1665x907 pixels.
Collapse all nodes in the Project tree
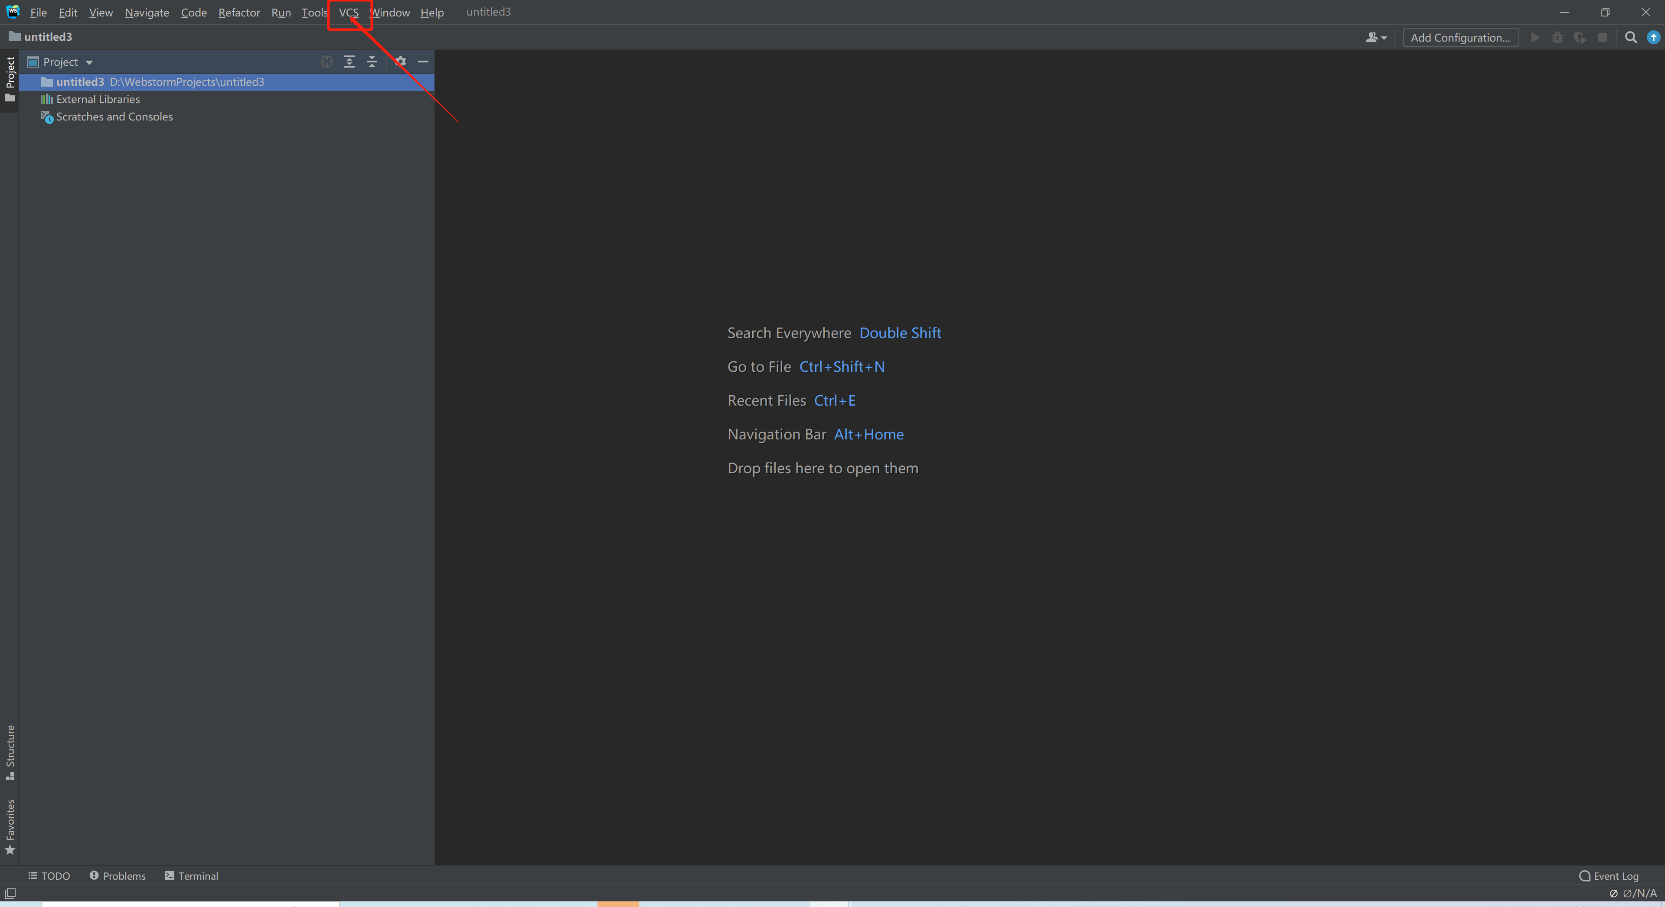click(372, 62)
